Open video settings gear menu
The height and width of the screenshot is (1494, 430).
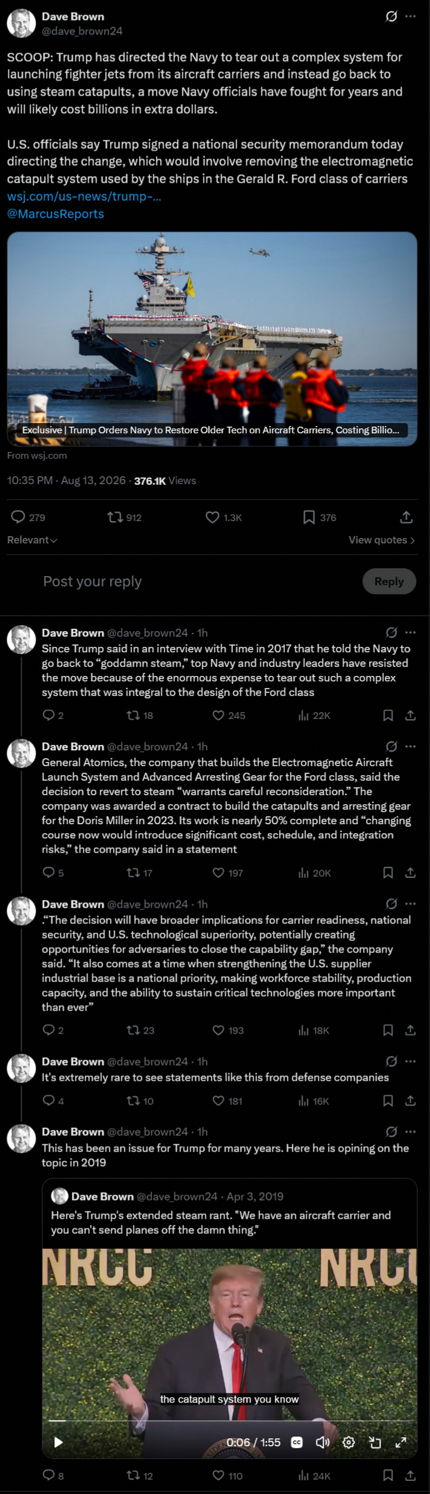pyautogui.click(x=348, y=1442)
